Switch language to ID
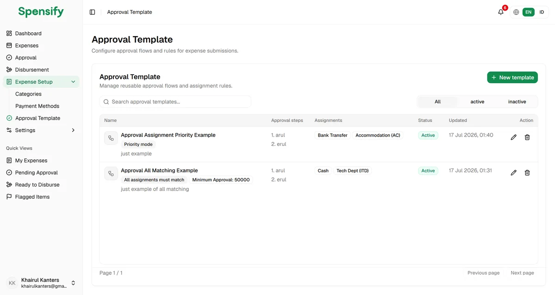Image resolution: width=555 pixels, height=295 pixels. click(542, 12)
